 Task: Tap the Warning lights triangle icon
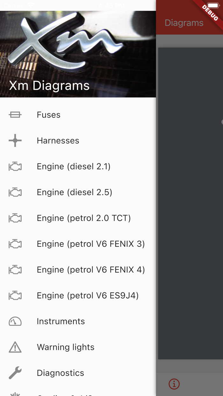click(15, 347)
